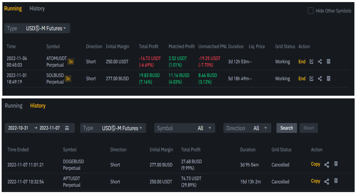Viewport: 357px width, 195px height.
Task: End the ATOMUSDT grid
Action: [x=302, y=62]
